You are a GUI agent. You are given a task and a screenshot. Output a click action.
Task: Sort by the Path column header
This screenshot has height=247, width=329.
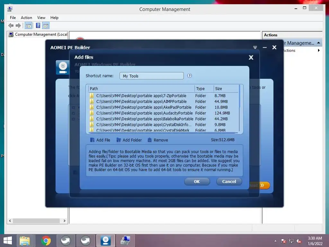click(x=141, y=88)
